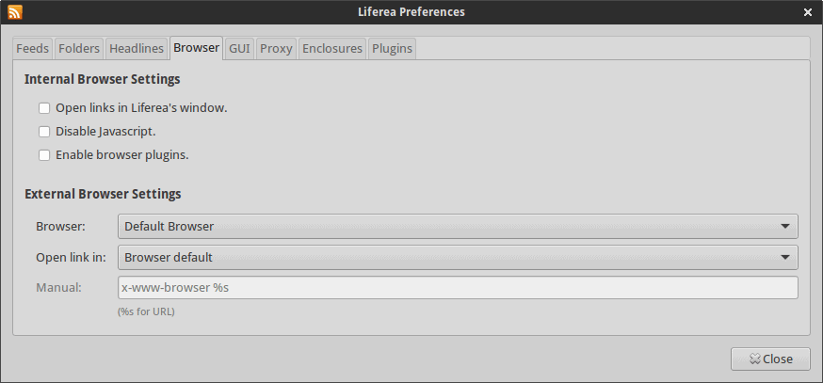
Task: Click the Manual browser command field
Action: (x=458, y=288)
